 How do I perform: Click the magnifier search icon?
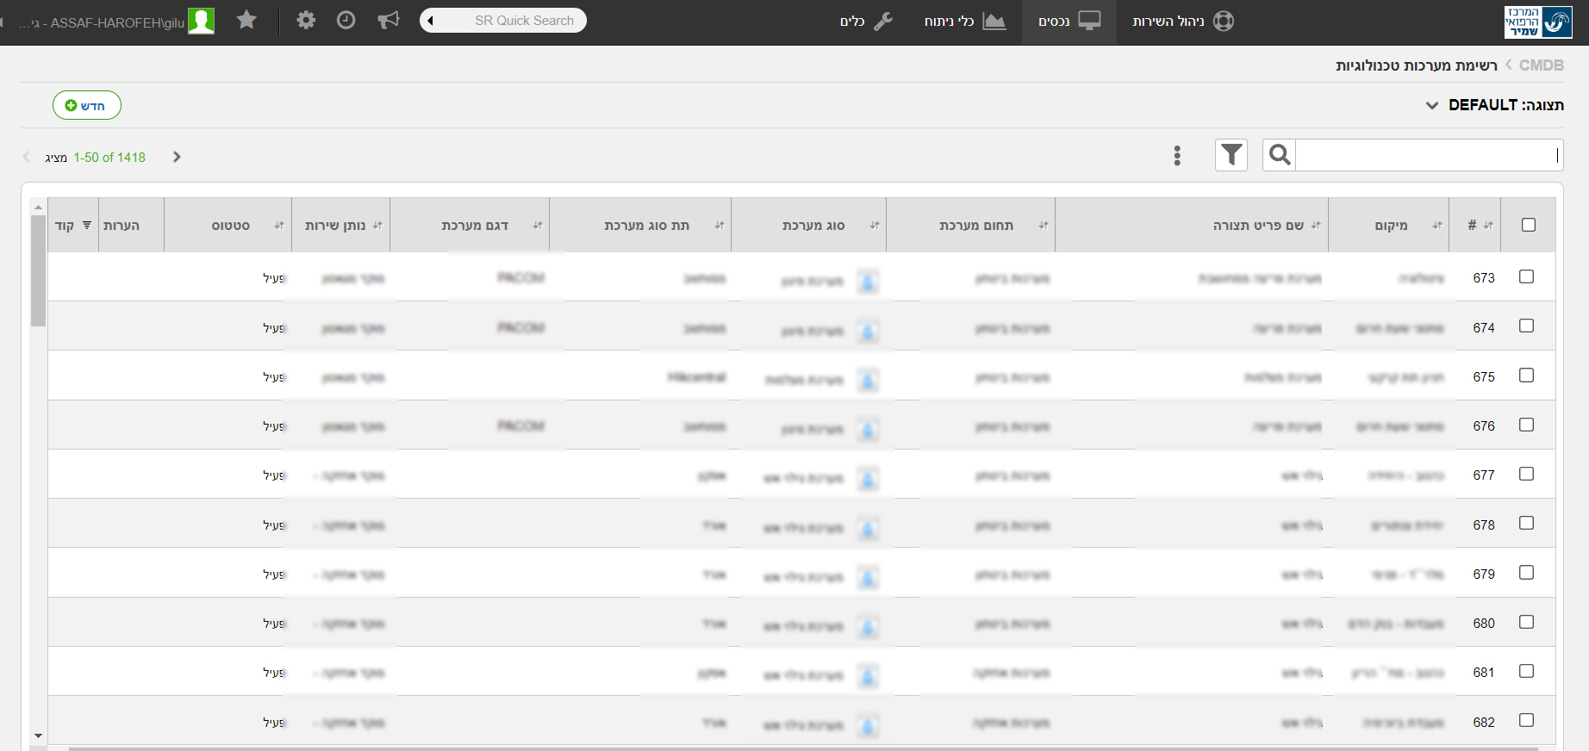[1280, 155]
